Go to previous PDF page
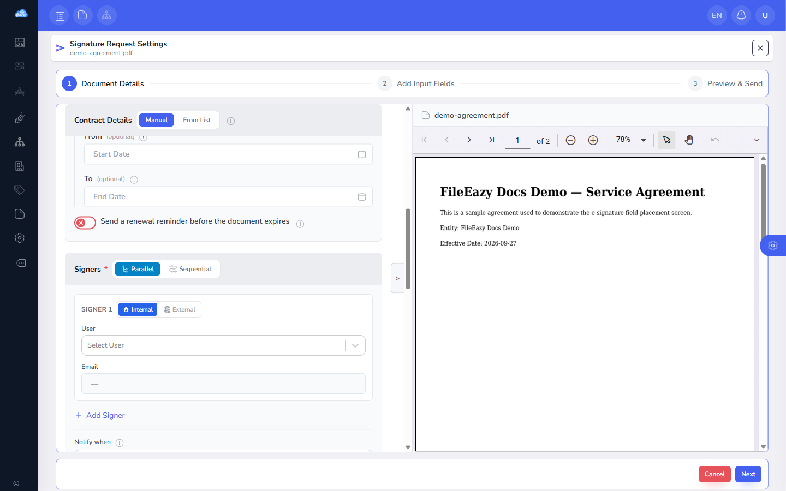The image size is (786, 491). coord(446,140)
